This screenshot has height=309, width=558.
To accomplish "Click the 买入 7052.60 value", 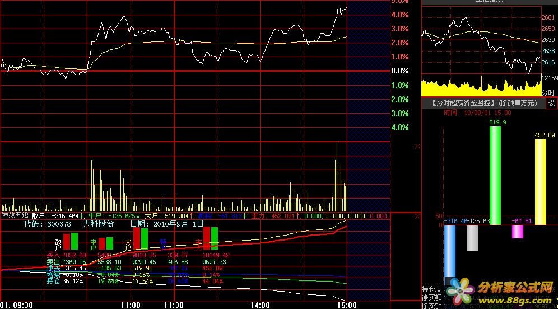I will tap(75, 255).
